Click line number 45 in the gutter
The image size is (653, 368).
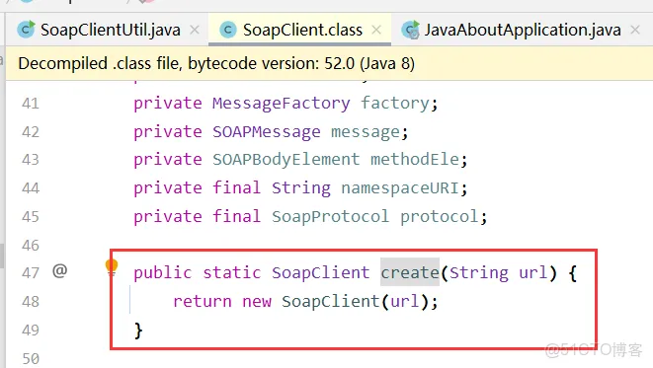(x=31, y=217)
